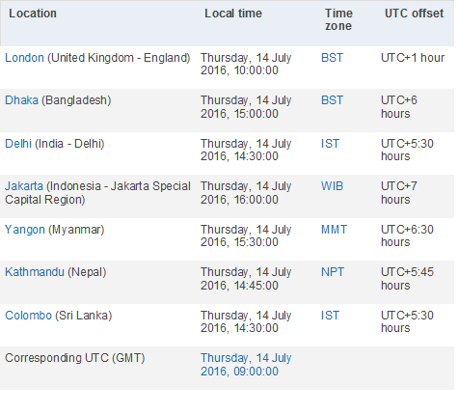Click BST time zone link for London

click(332, 58)
